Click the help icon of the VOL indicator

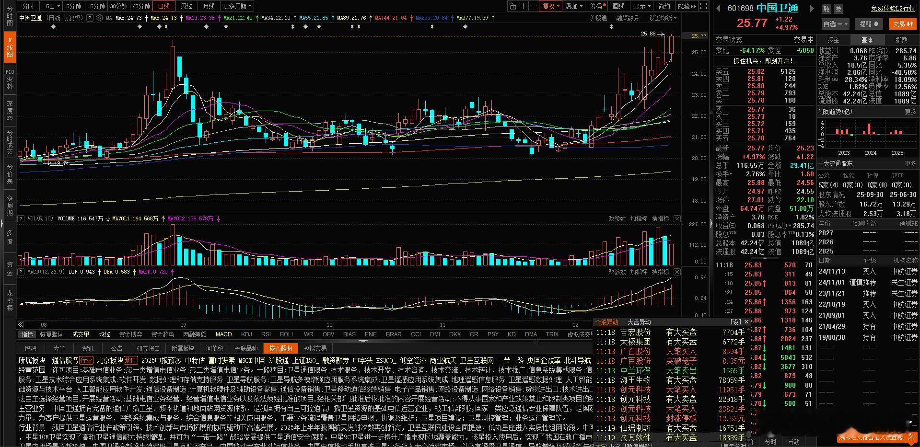coord(21,218)
